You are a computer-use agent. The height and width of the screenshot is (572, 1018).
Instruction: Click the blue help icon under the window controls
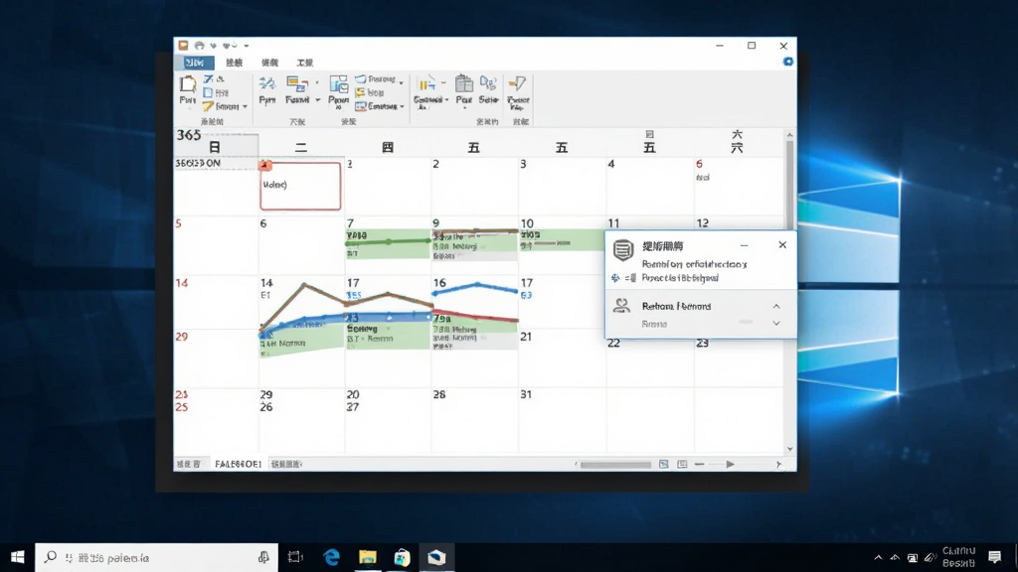pyautogui.click(x=787, y=62)
